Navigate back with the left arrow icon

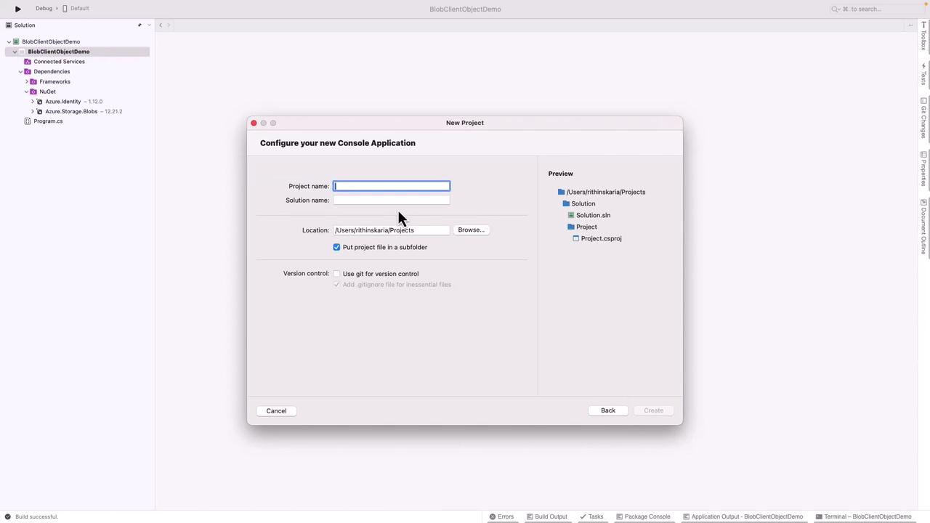pos(161,25)
